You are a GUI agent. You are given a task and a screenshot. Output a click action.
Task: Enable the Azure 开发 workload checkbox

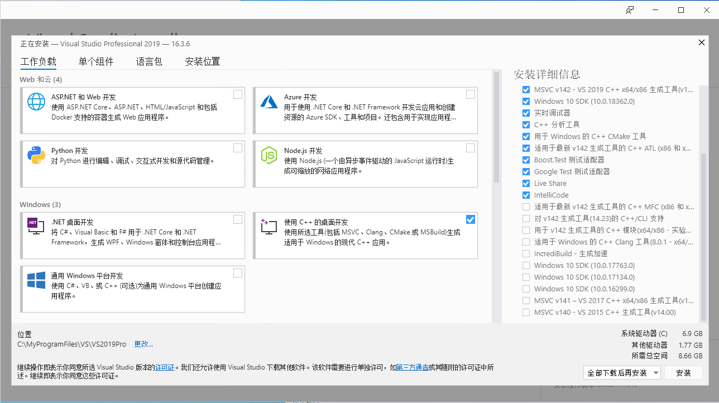pos(471,94)
